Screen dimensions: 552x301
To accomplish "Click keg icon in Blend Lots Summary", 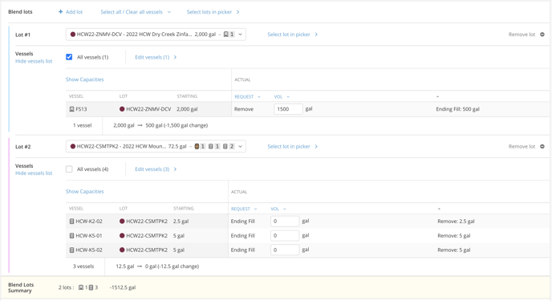I will pyautogui.click(x=91, y=287).
